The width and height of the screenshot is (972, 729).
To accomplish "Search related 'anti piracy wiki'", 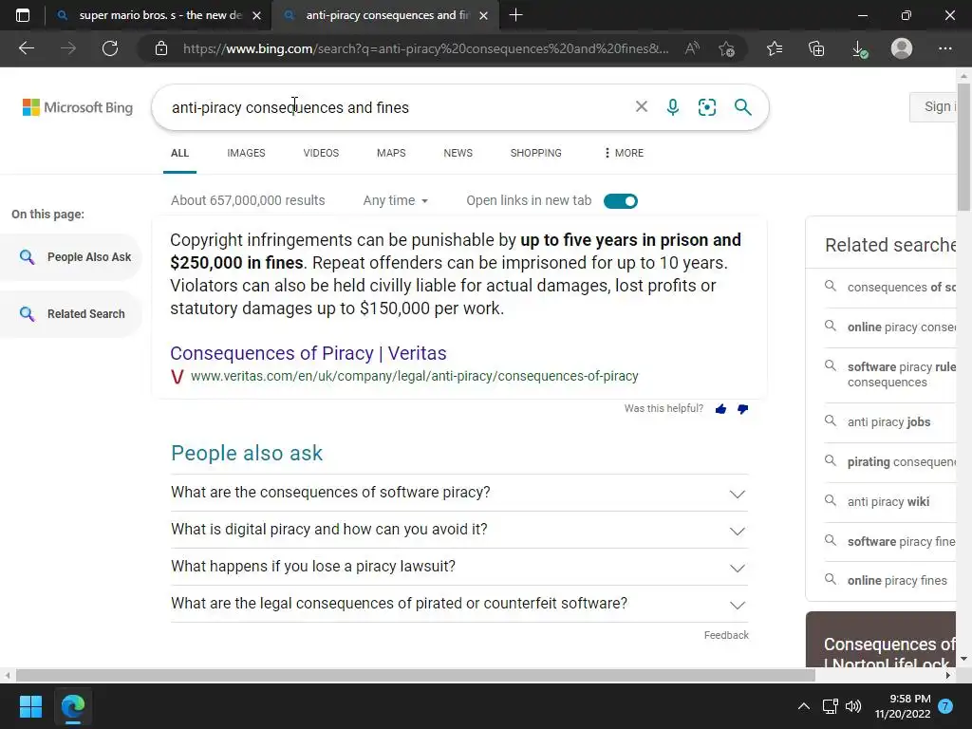I will (888, 501).
